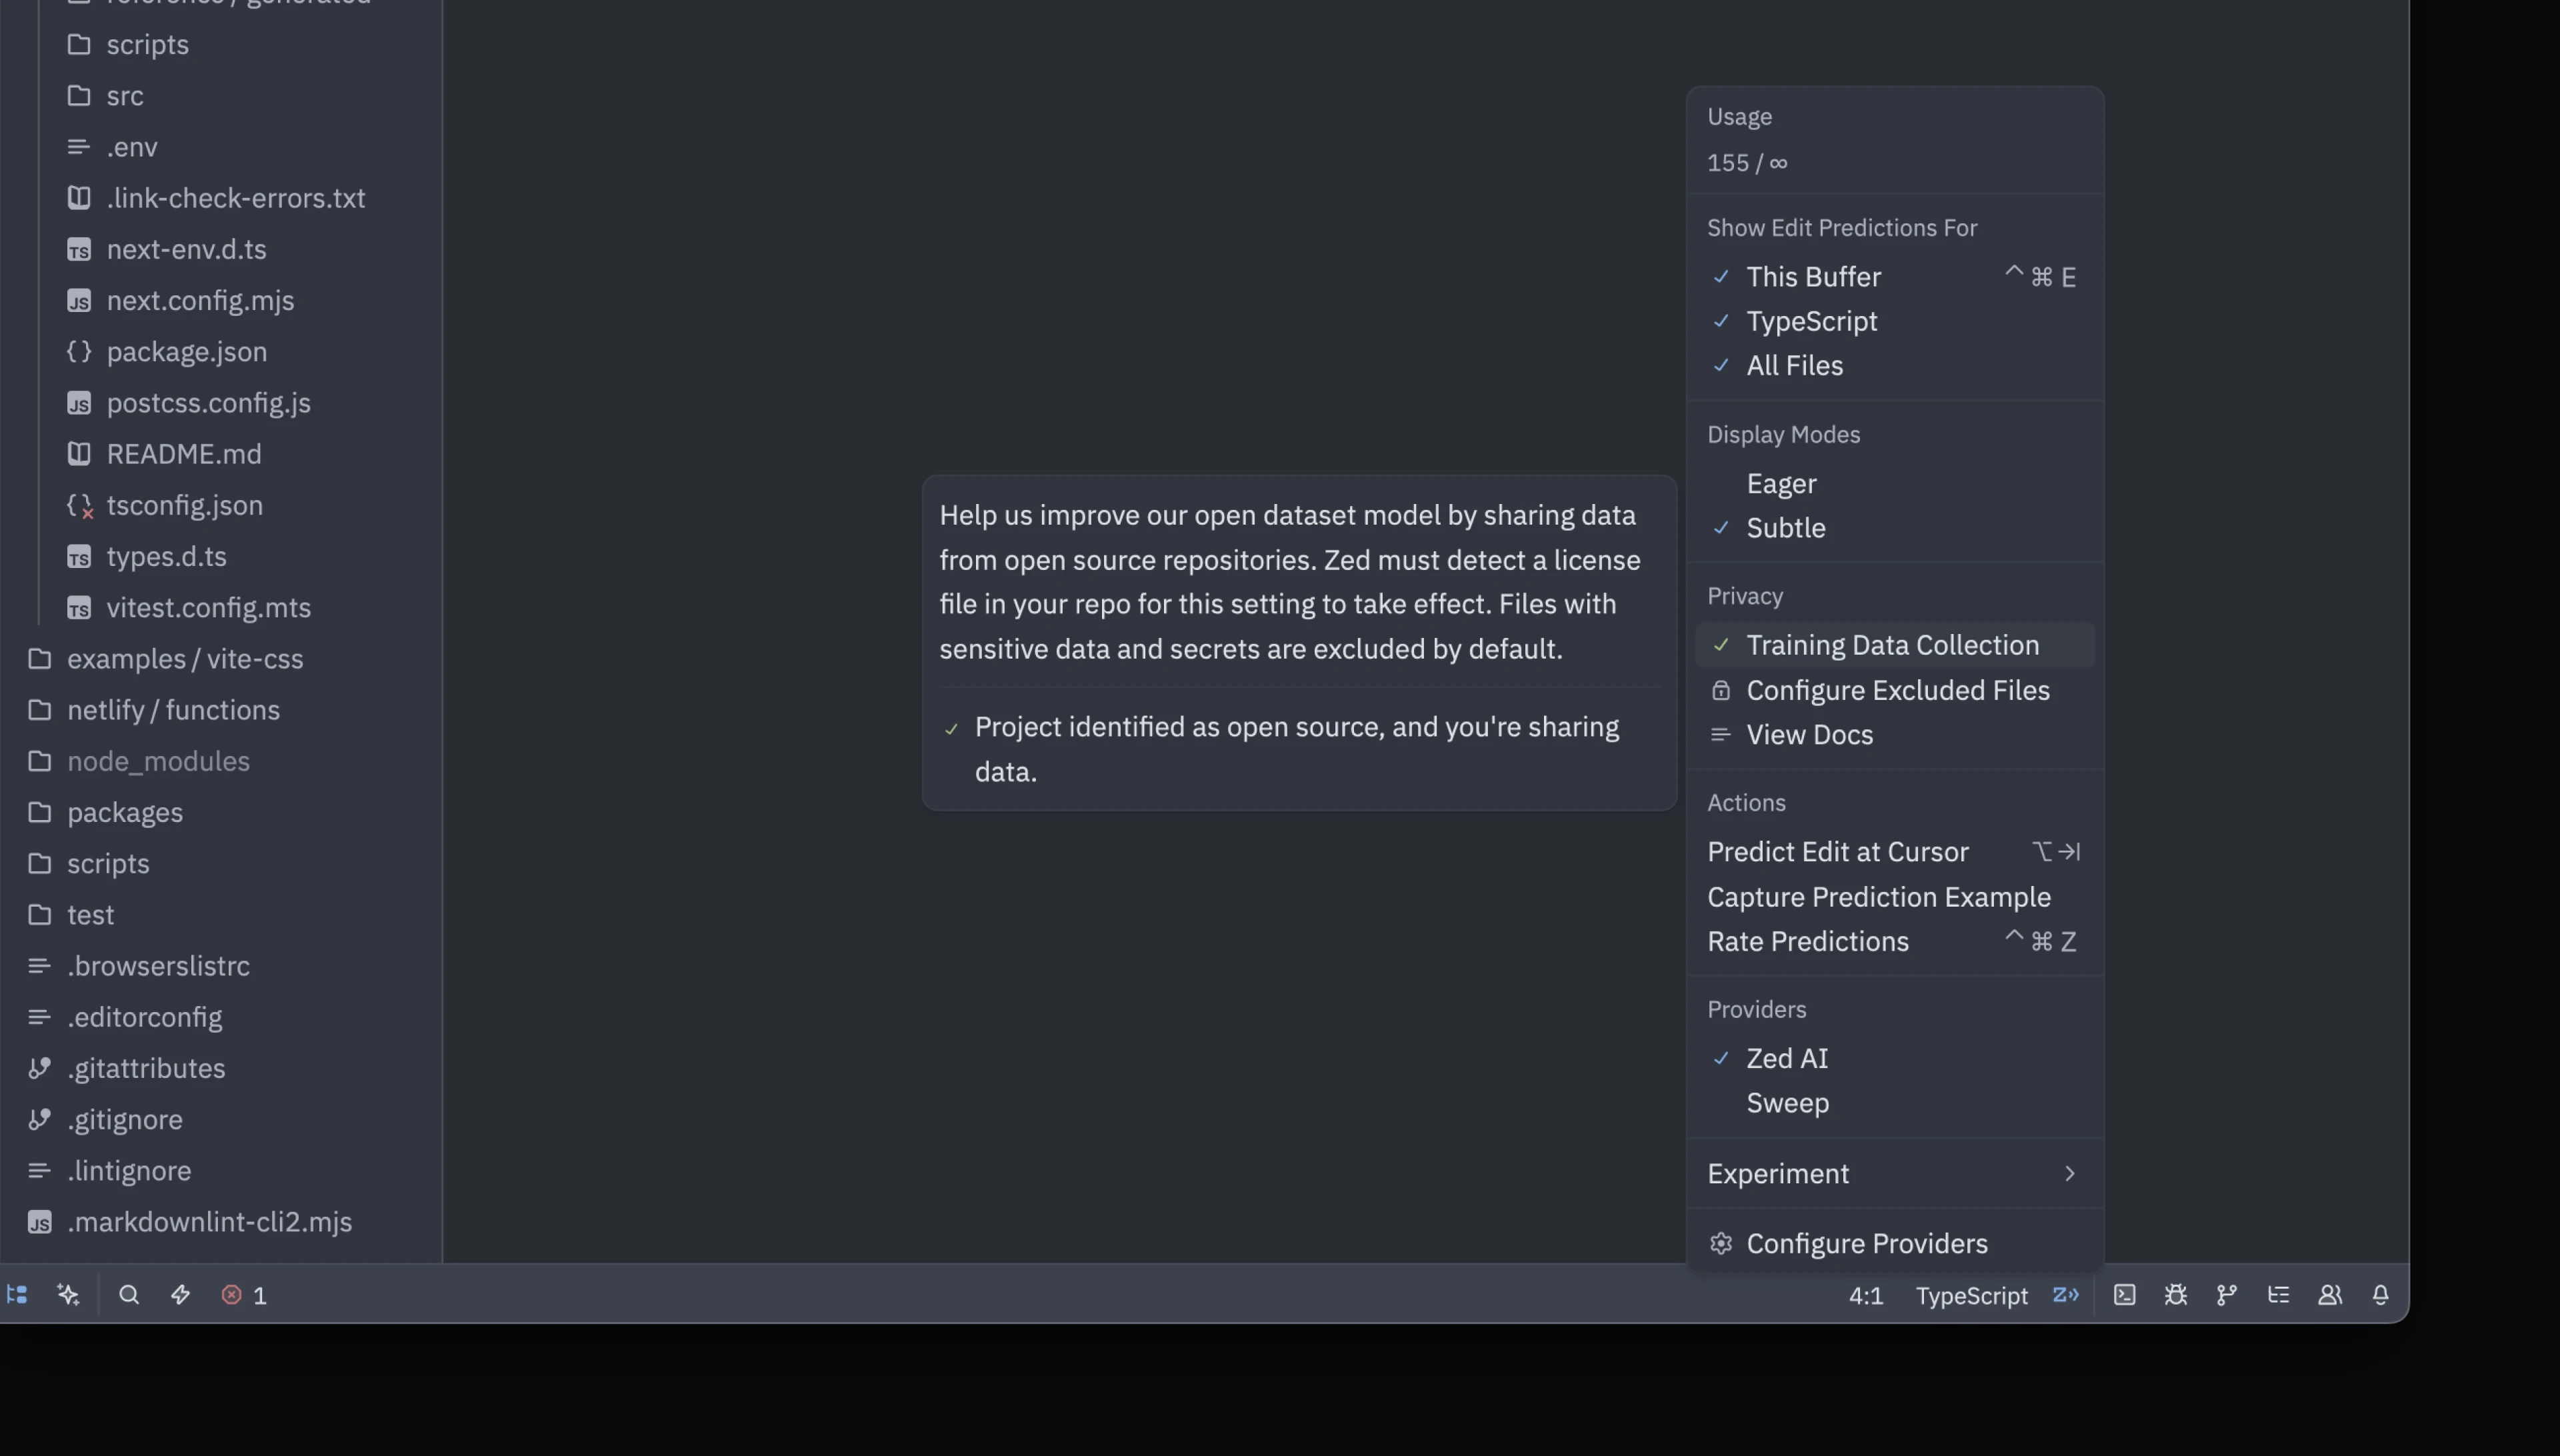Choose Predict Edit at Cursor
This screenshot has height=1456, width=2560.
click(1837, 851)
